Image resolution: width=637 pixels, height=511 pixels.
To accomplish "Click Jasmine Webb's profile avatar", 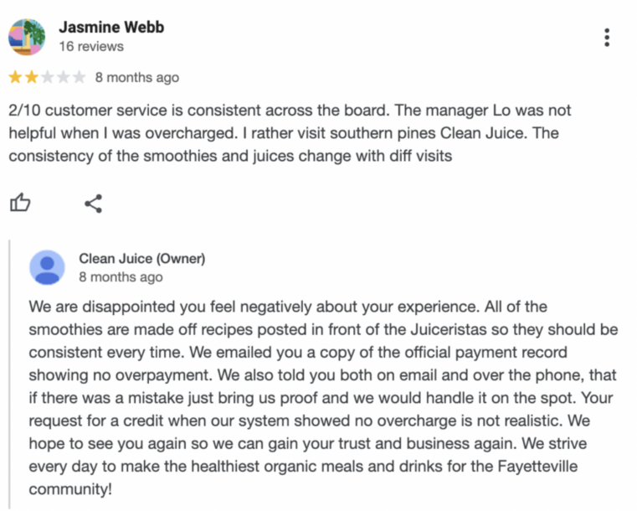I will click(x=26, y=36).
